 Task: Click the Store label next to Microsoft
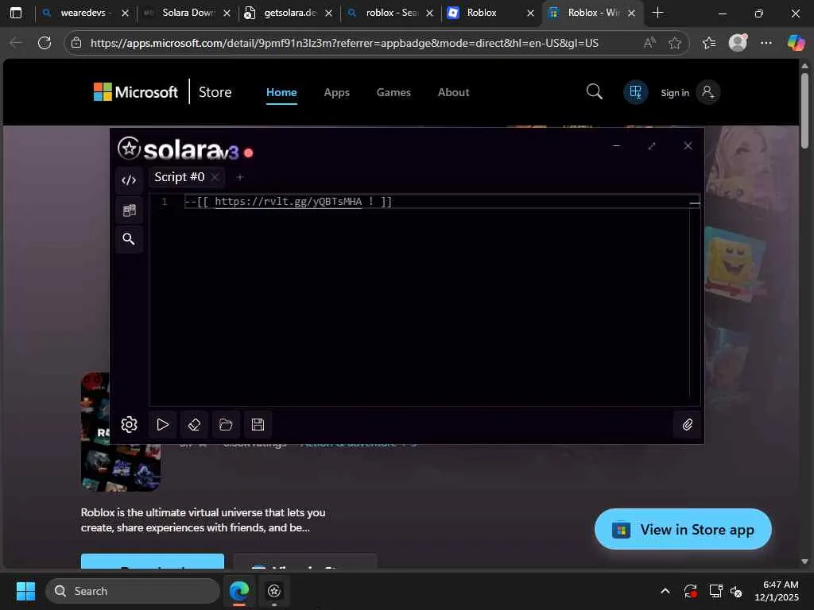tap(215, 92)
